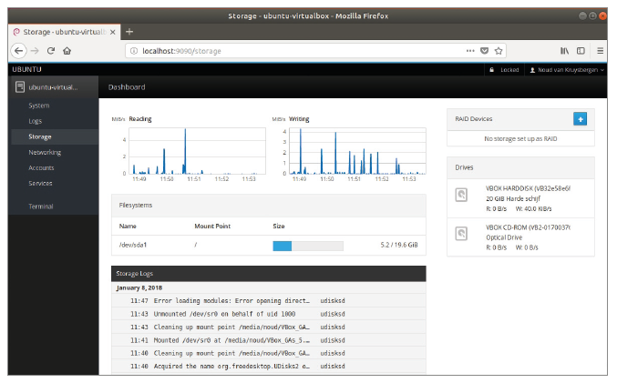The image size is (617, 383).
Task: Switch to the Dashboard tab
Action: [127, 87]
